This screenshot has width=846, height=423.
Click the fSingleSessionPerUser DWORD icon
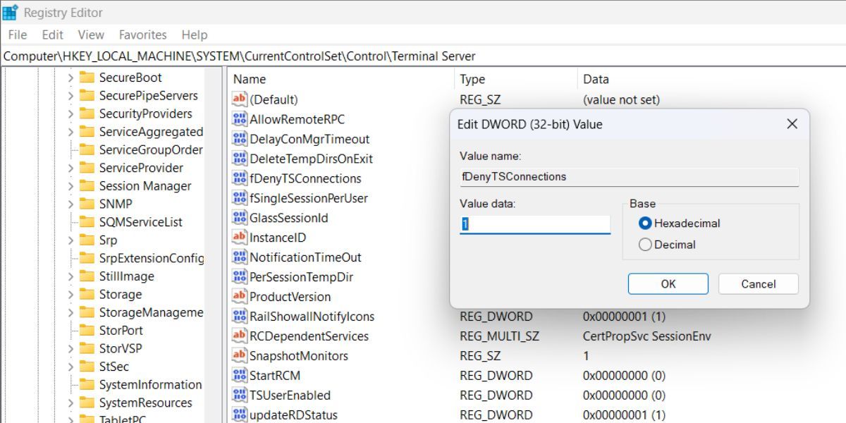click(x=240, y=198)
